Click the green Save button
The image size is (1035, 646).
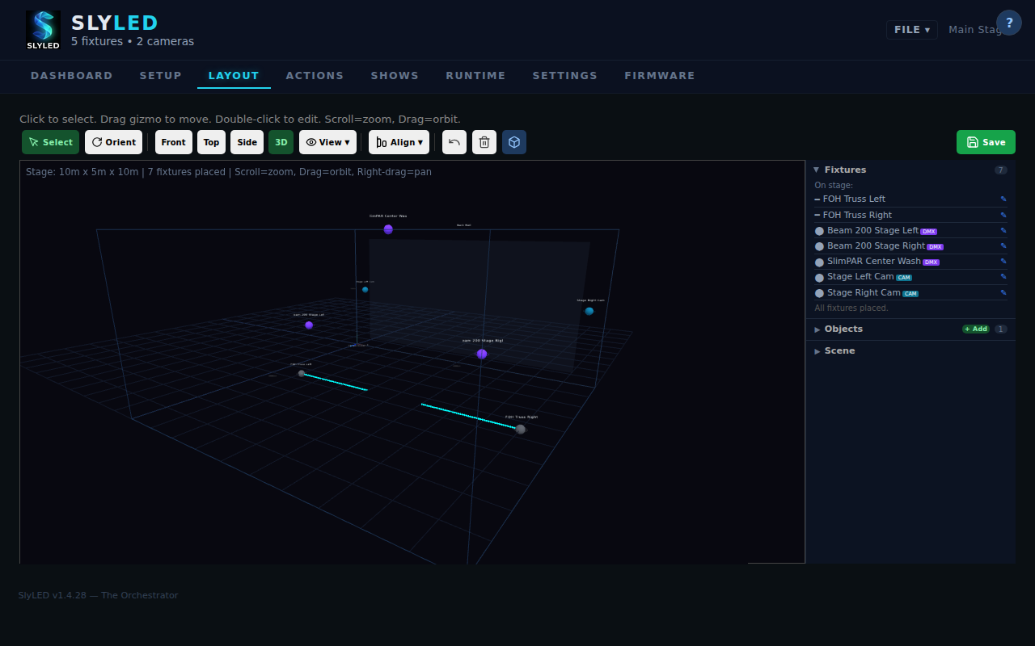986,141
